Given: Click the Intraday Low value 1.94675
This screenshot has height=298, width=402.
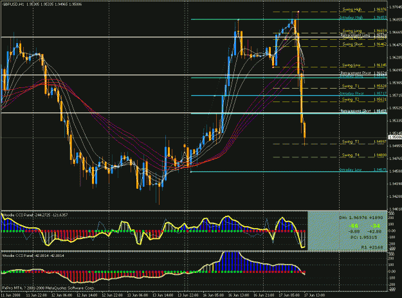Looking at the screenshot, I should (380, 170).
